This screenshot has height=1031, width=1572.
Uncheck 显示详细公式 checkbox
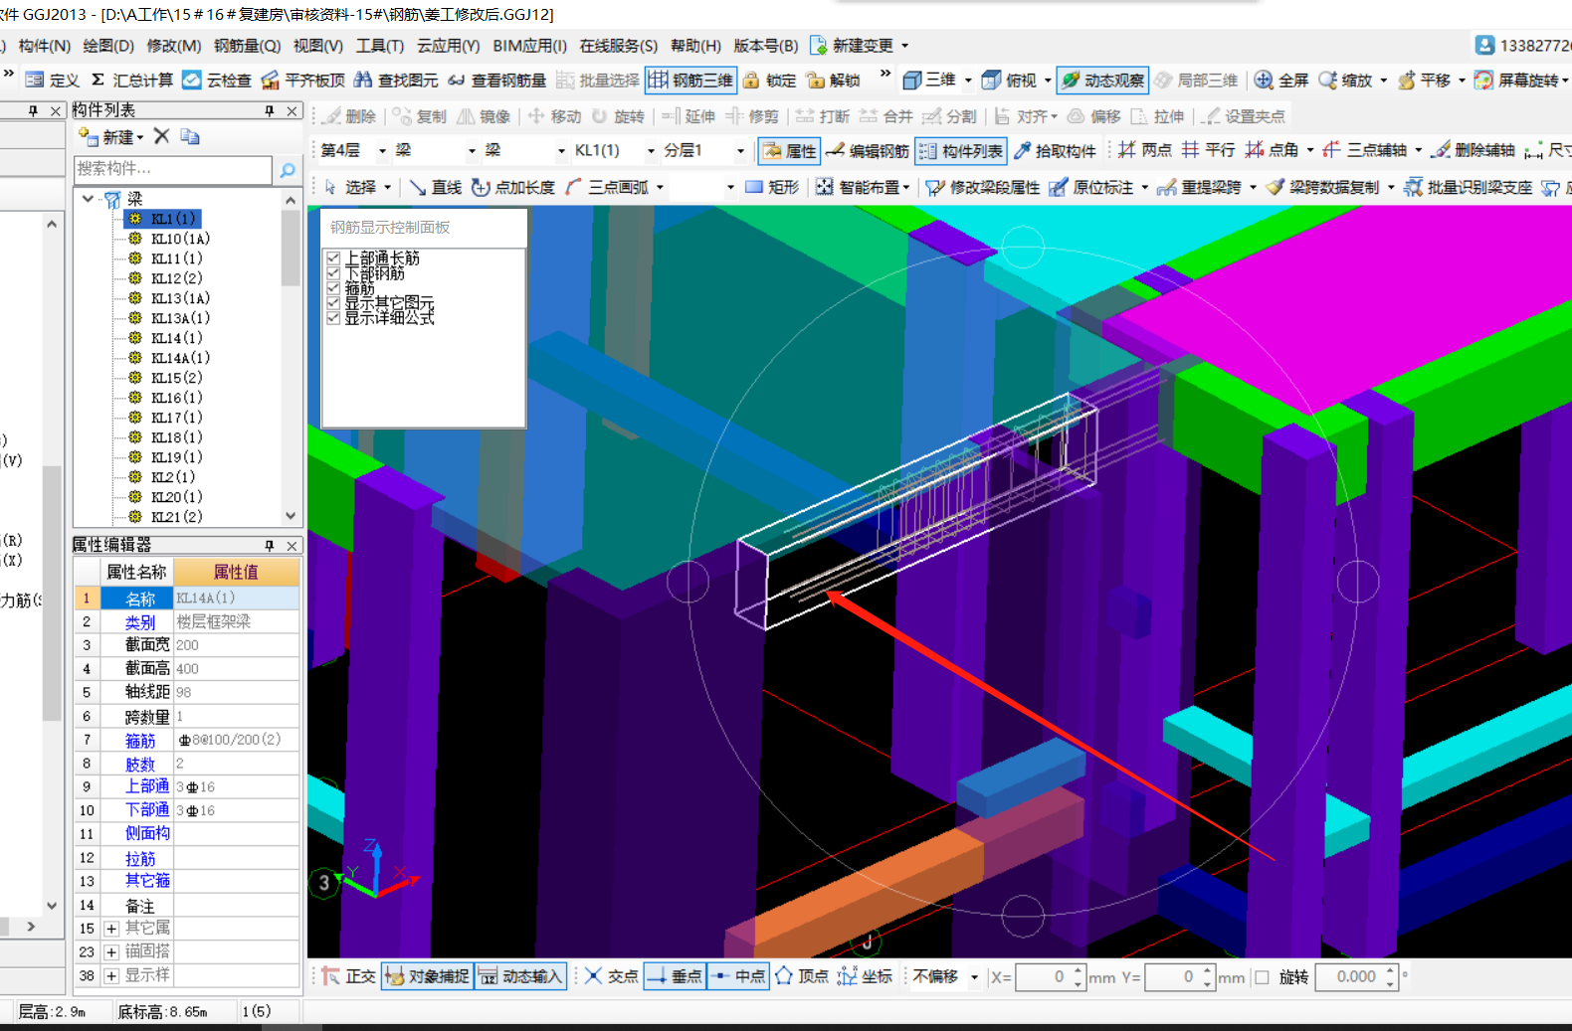[x=333, y=318]
